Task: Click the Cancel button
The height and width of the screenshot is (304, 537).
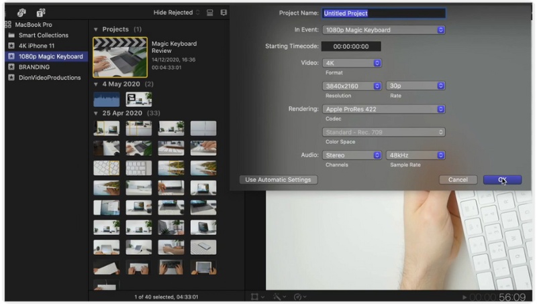Action: (x=458, y=180)
